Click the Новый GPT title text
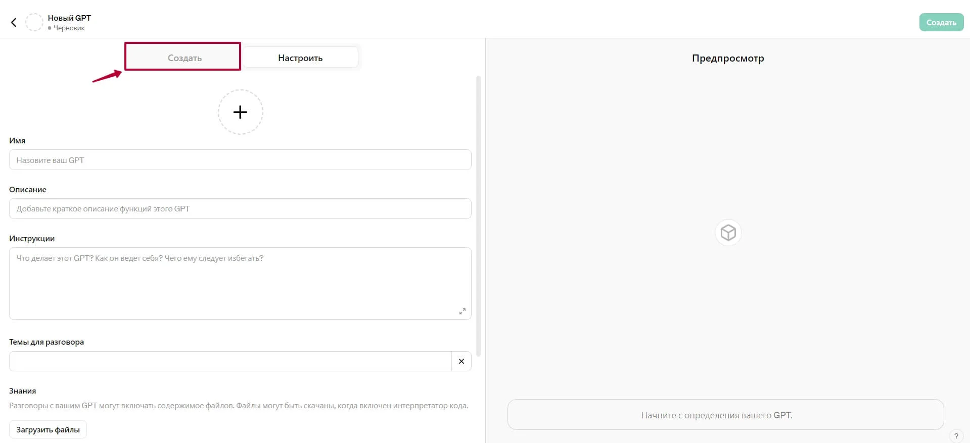 coord(69,18)
